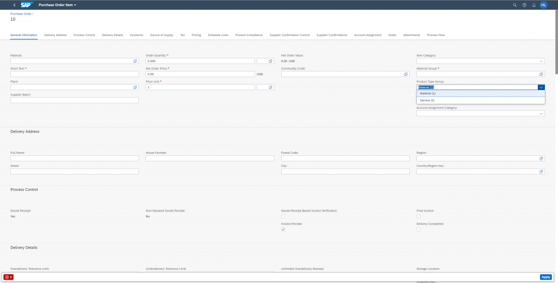
Task: Choose Material (1) from the list
Action: click(481, 93)
